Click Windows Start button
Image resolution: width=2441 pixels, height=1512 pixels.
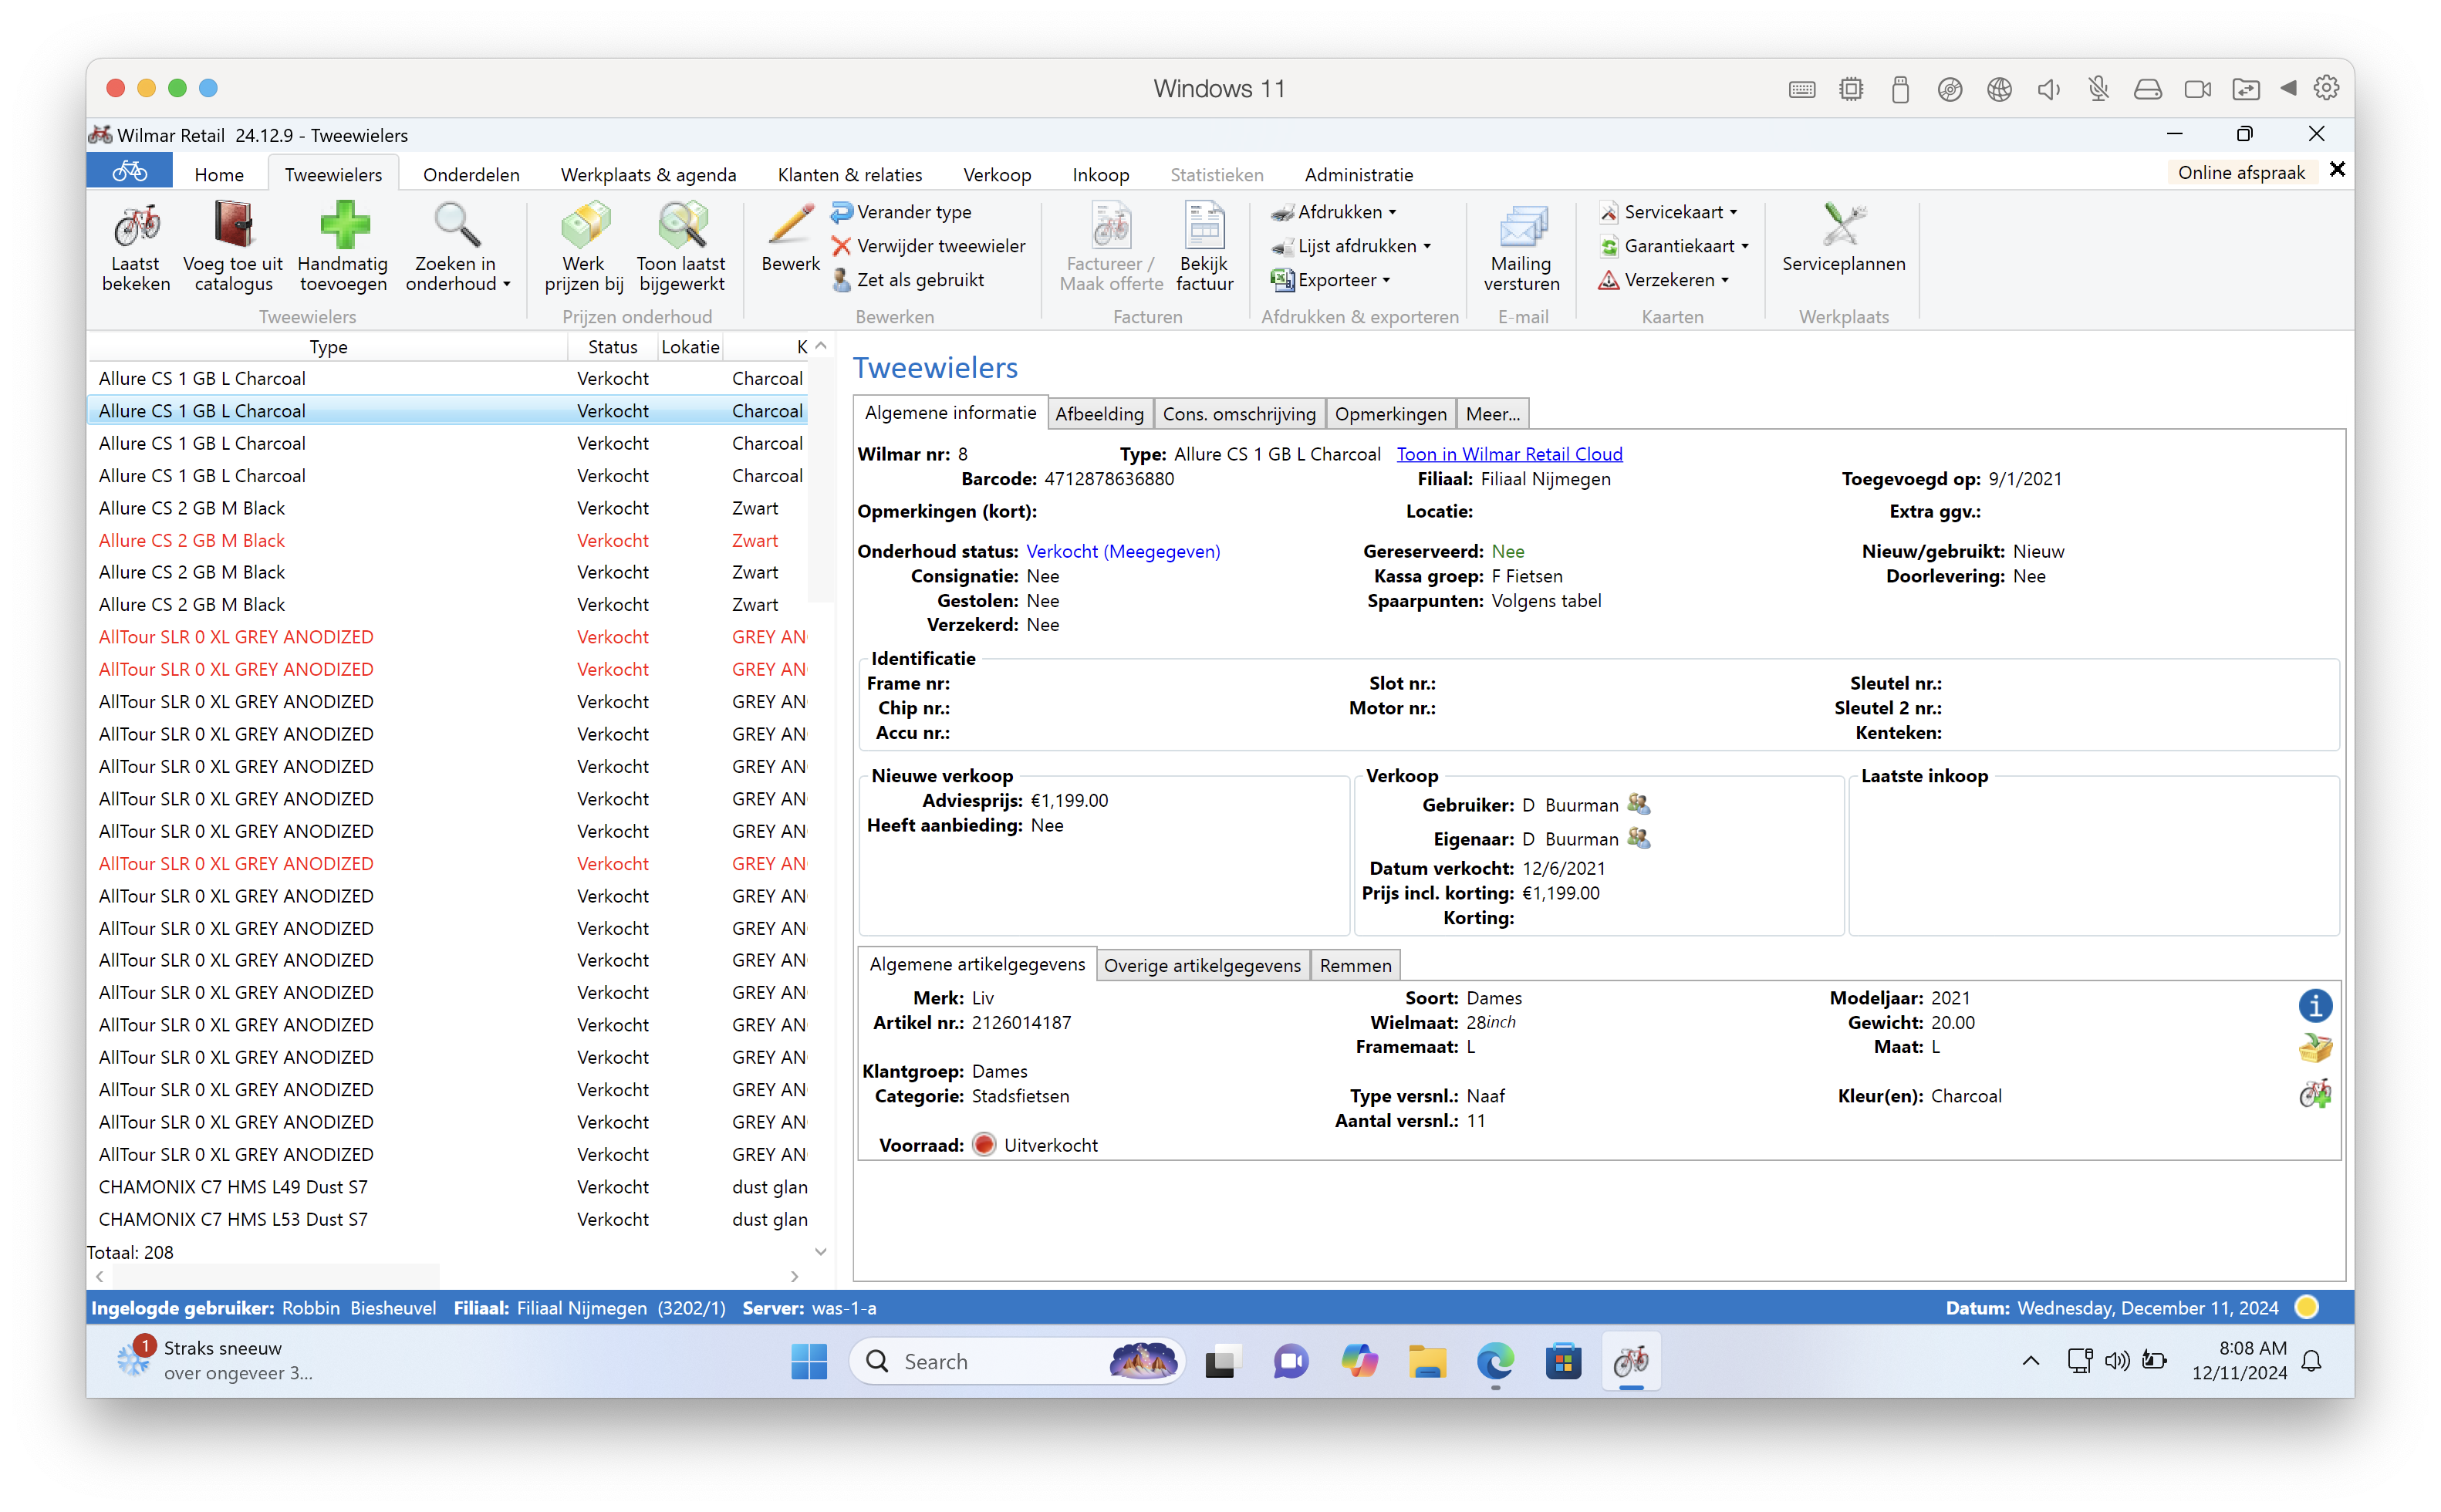pos(808,1361)
